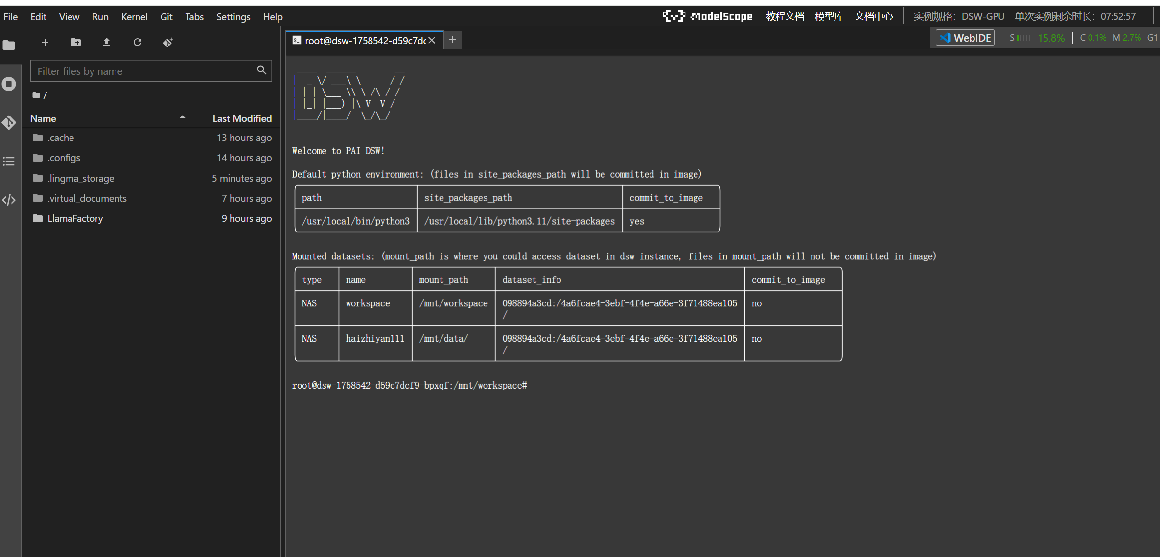1160x557 pixels.
Task: Create a new folder with toolbar icon
Action: click(x=76, y=42)
